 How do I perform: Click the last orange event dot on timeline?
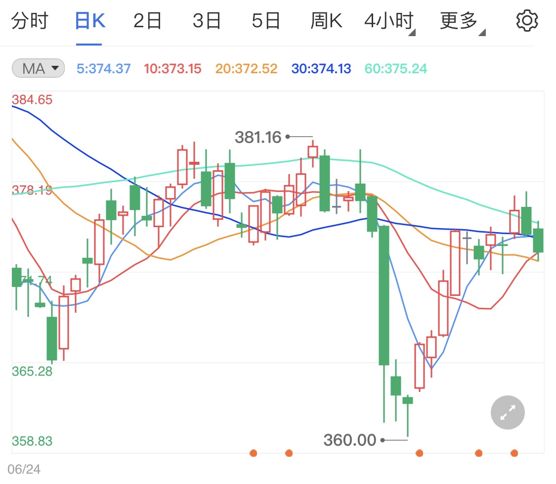(x=514, y=453)
